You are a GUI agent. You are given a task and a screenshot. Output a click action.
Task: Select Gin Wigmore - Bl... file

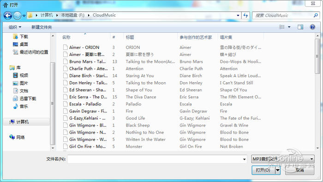point(88,125)
